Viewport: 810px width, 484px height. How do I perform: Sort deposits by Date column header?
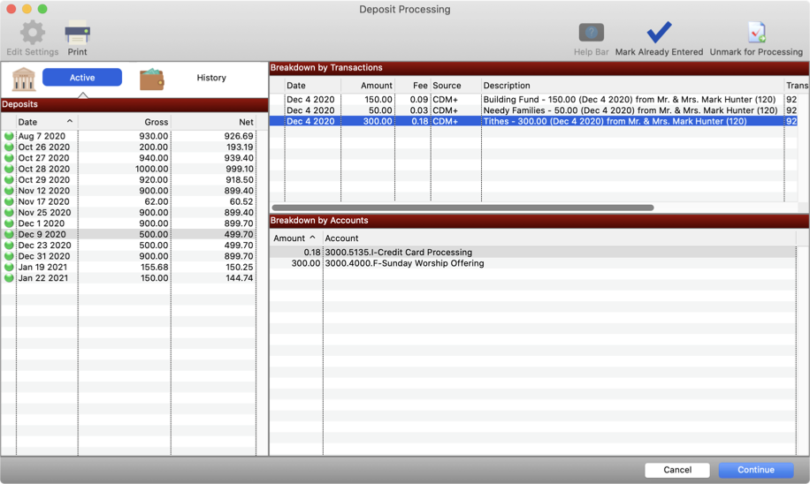click(x=44, y=122)
